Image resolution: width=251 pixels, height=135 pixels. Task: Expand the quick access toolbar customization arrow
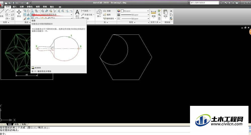click(30, 3)
